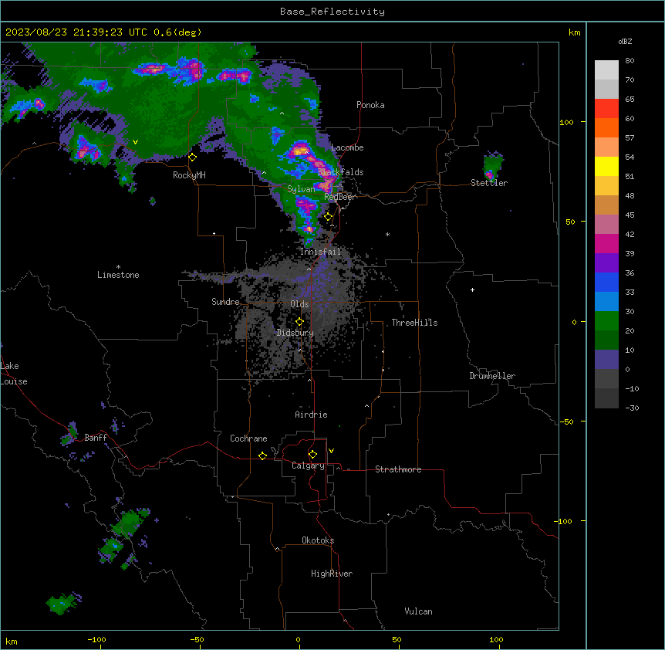Screen dimensions: 665x650
Task: Click the indigo 10-0 dBZ legend swatch
Action: [x=606, y=360]
